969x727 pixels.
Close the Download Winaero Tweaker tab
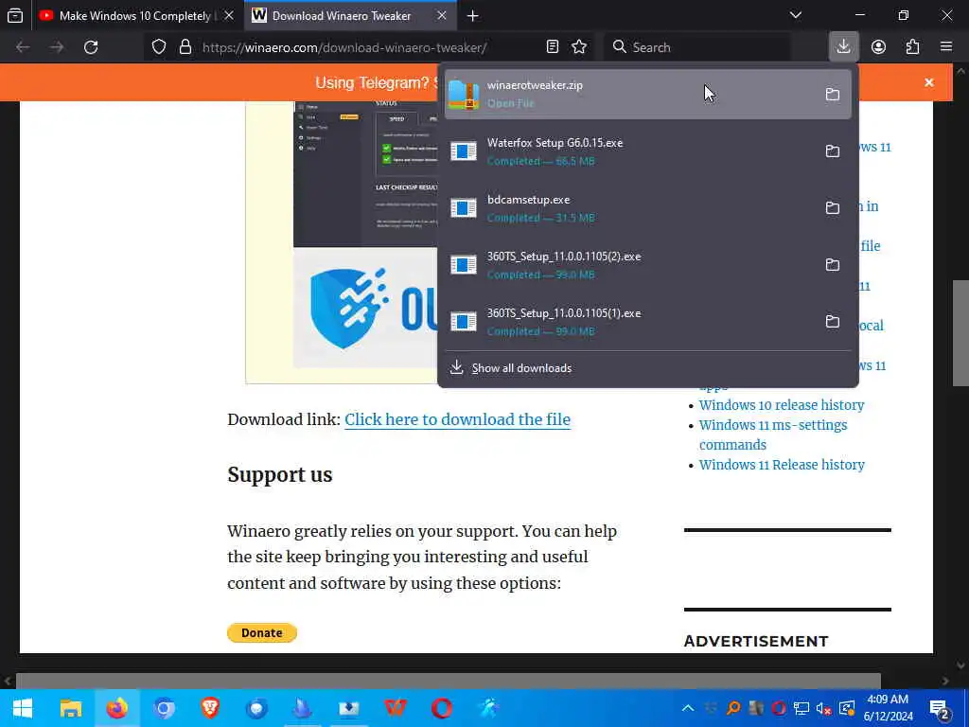[x=442, y=15]
